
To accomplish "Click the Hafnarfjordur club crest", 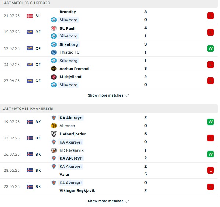I will coord(54,134).
